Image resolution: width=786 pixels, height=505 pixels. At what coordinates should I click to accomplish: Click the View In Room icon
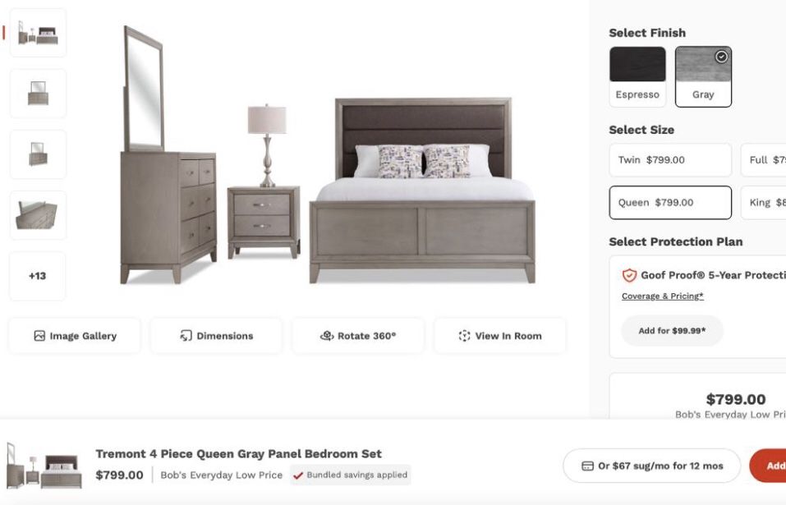pyautogui.click(x=464, y=336)
